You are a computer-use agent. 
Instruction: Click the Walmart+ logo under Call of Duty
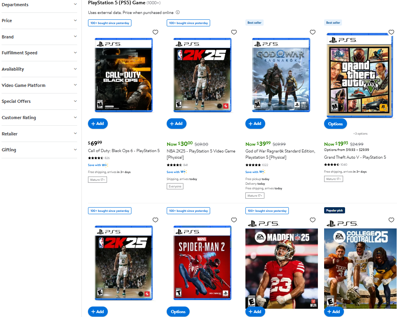tap(105, 165)
